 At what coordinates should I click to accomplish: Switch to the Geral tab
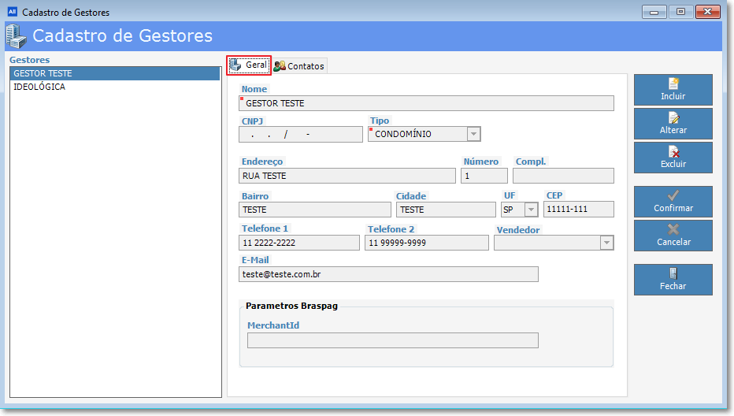point(249,66)
